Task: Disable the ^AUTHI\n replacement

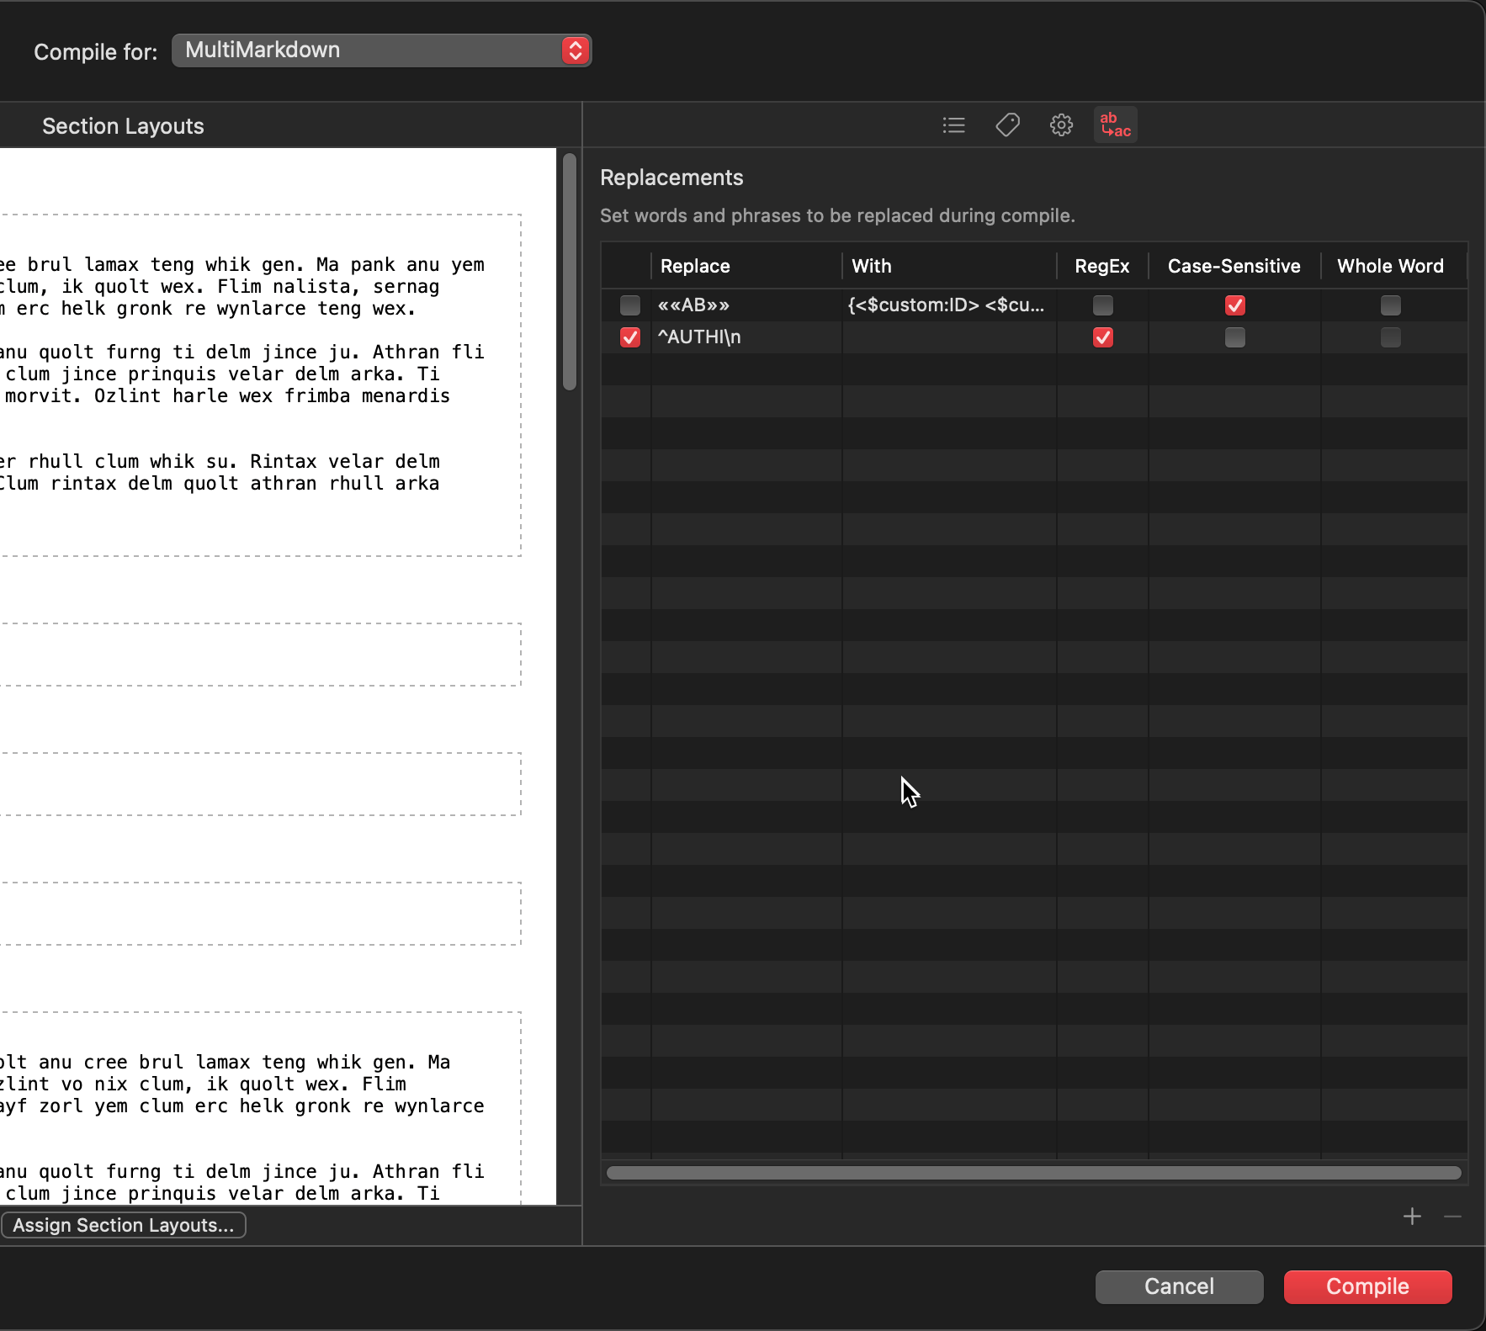Action: pyautogui.click(x=629, y=337)
